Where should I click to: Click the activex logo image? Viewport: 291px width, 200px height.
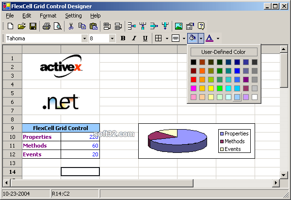[61, 67]
